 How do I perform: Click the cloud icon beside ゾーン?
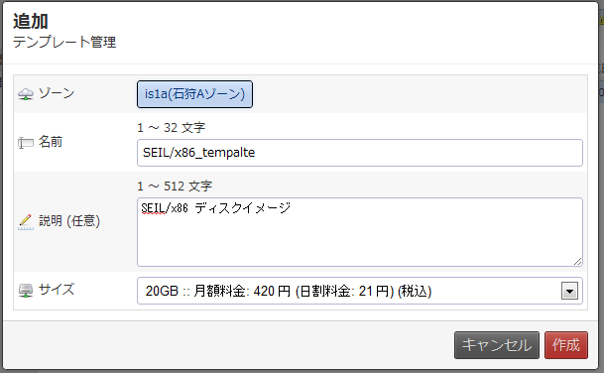26,94
